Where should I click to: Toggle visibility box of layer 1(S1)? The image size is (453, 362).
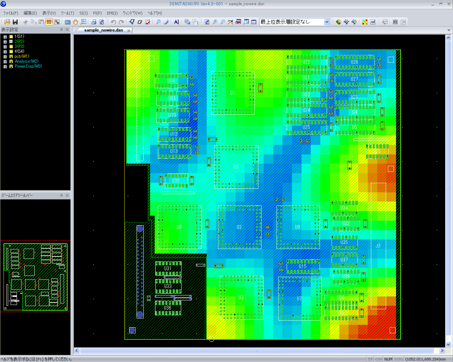11,36
